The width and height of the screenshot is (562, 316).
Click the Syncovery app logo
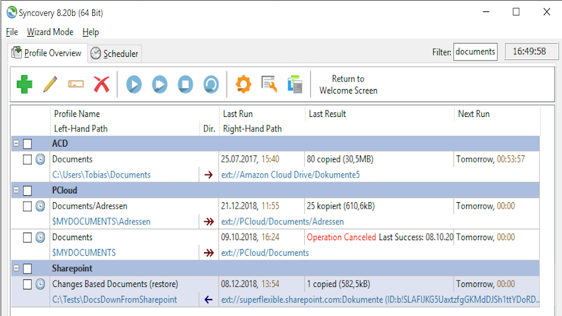coord(12,12)
